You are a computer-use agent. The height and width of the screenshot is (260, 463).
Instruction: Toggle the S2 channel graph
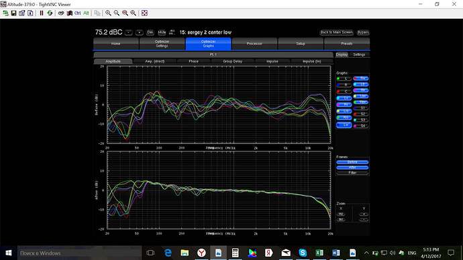[361, 114]
